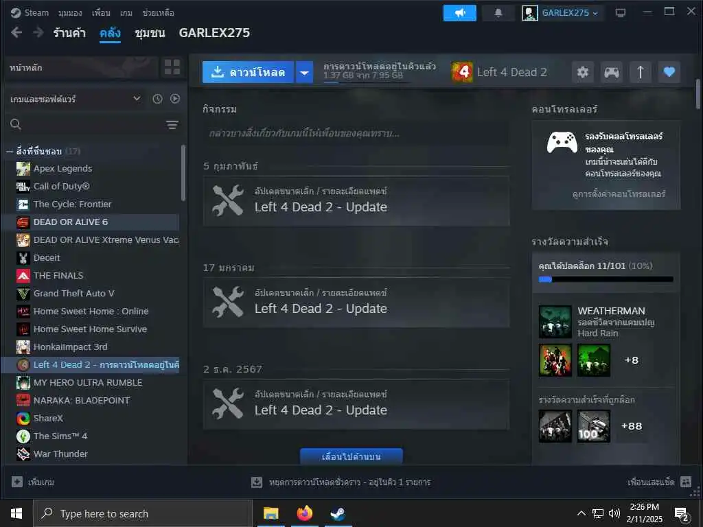This screenshot has width=703, height=527.
Task: Click Add a Game text
Action: click(41, 482)
